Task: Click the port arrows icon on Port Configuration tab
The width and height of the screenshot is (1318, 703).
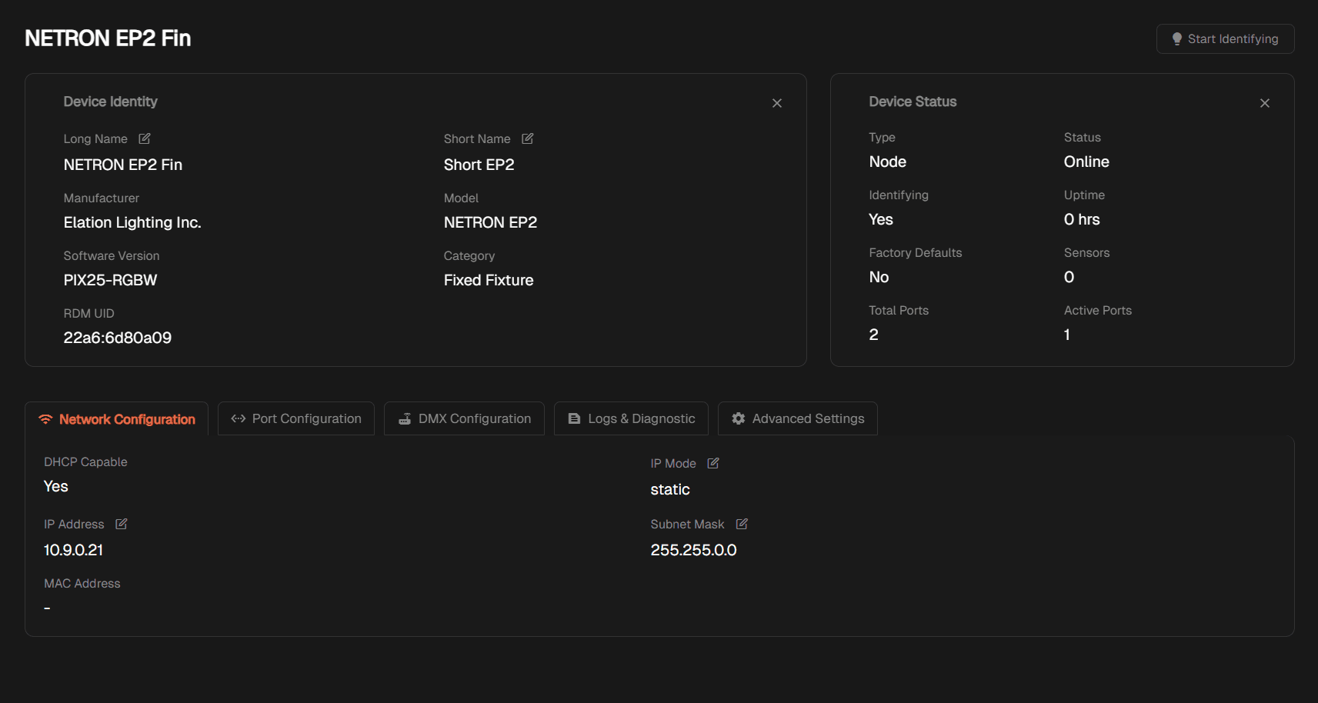Action: (238, 418)
